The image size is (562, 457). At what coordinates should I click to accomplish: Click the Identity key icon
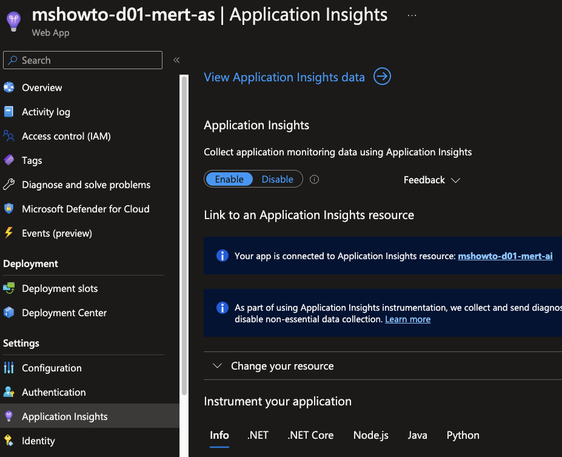coord(9,441)
